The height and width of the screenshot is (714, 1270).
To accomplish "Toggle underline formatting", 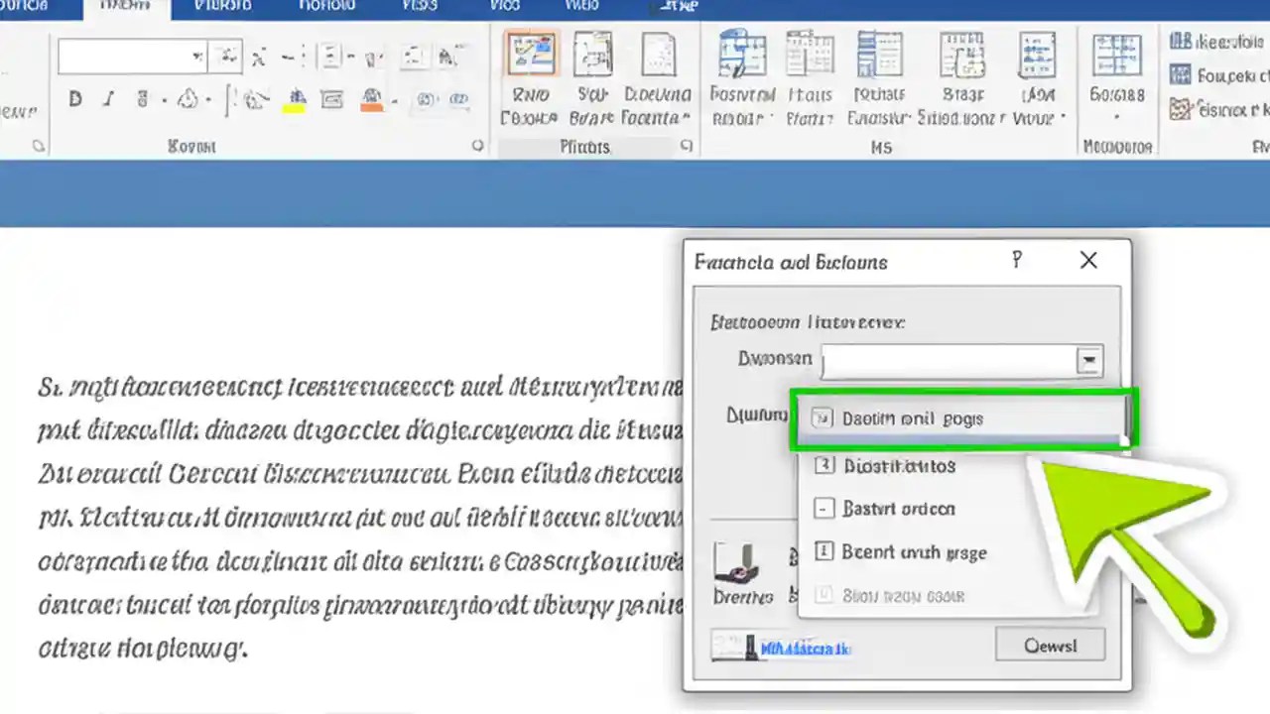I will [142, 97].
